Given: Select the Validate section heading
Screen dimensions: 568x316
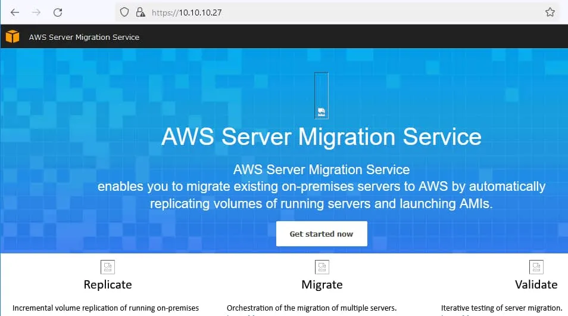Looking at the screenshot, I should (x=536, y=284).
